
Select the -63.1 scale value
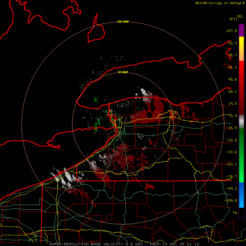[x=232, y=164]
